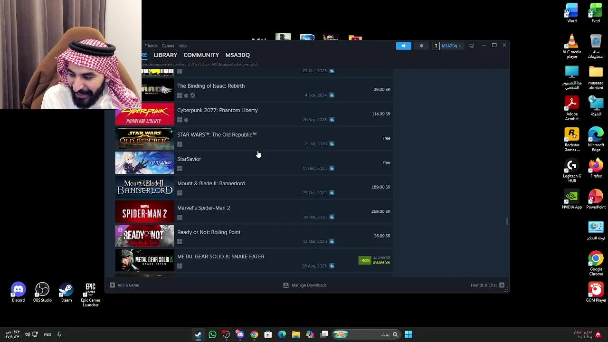Click the 114.99 SR Cyberpunk price
This screenshot has height=342, width=608.
click(381, 114)
